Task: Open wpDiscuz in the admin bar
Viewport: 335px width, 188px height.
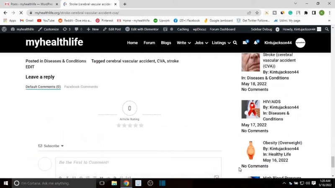Action: (x=200, y=29)
